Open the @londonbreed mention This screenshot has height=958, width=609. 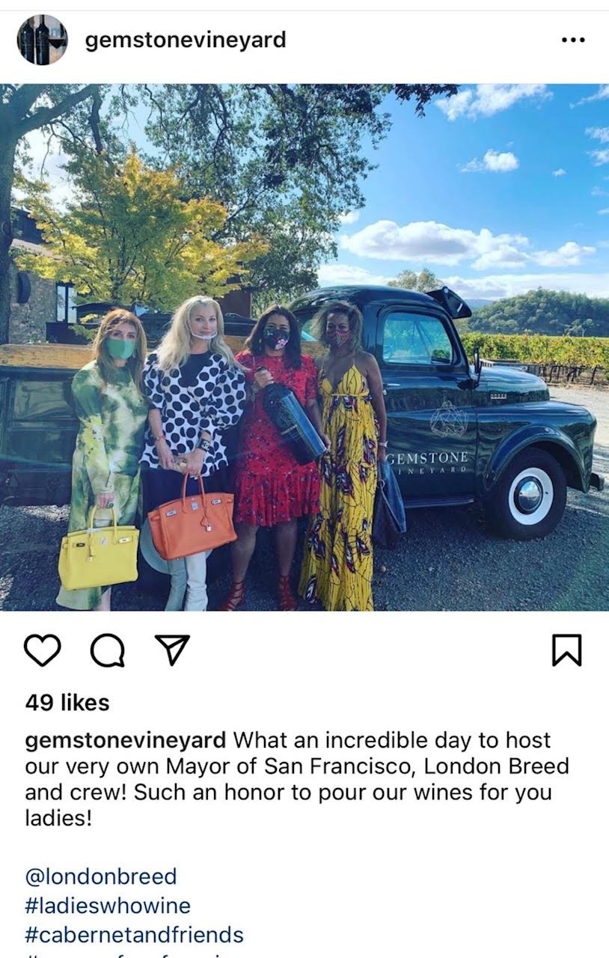[x=101, y=876]
